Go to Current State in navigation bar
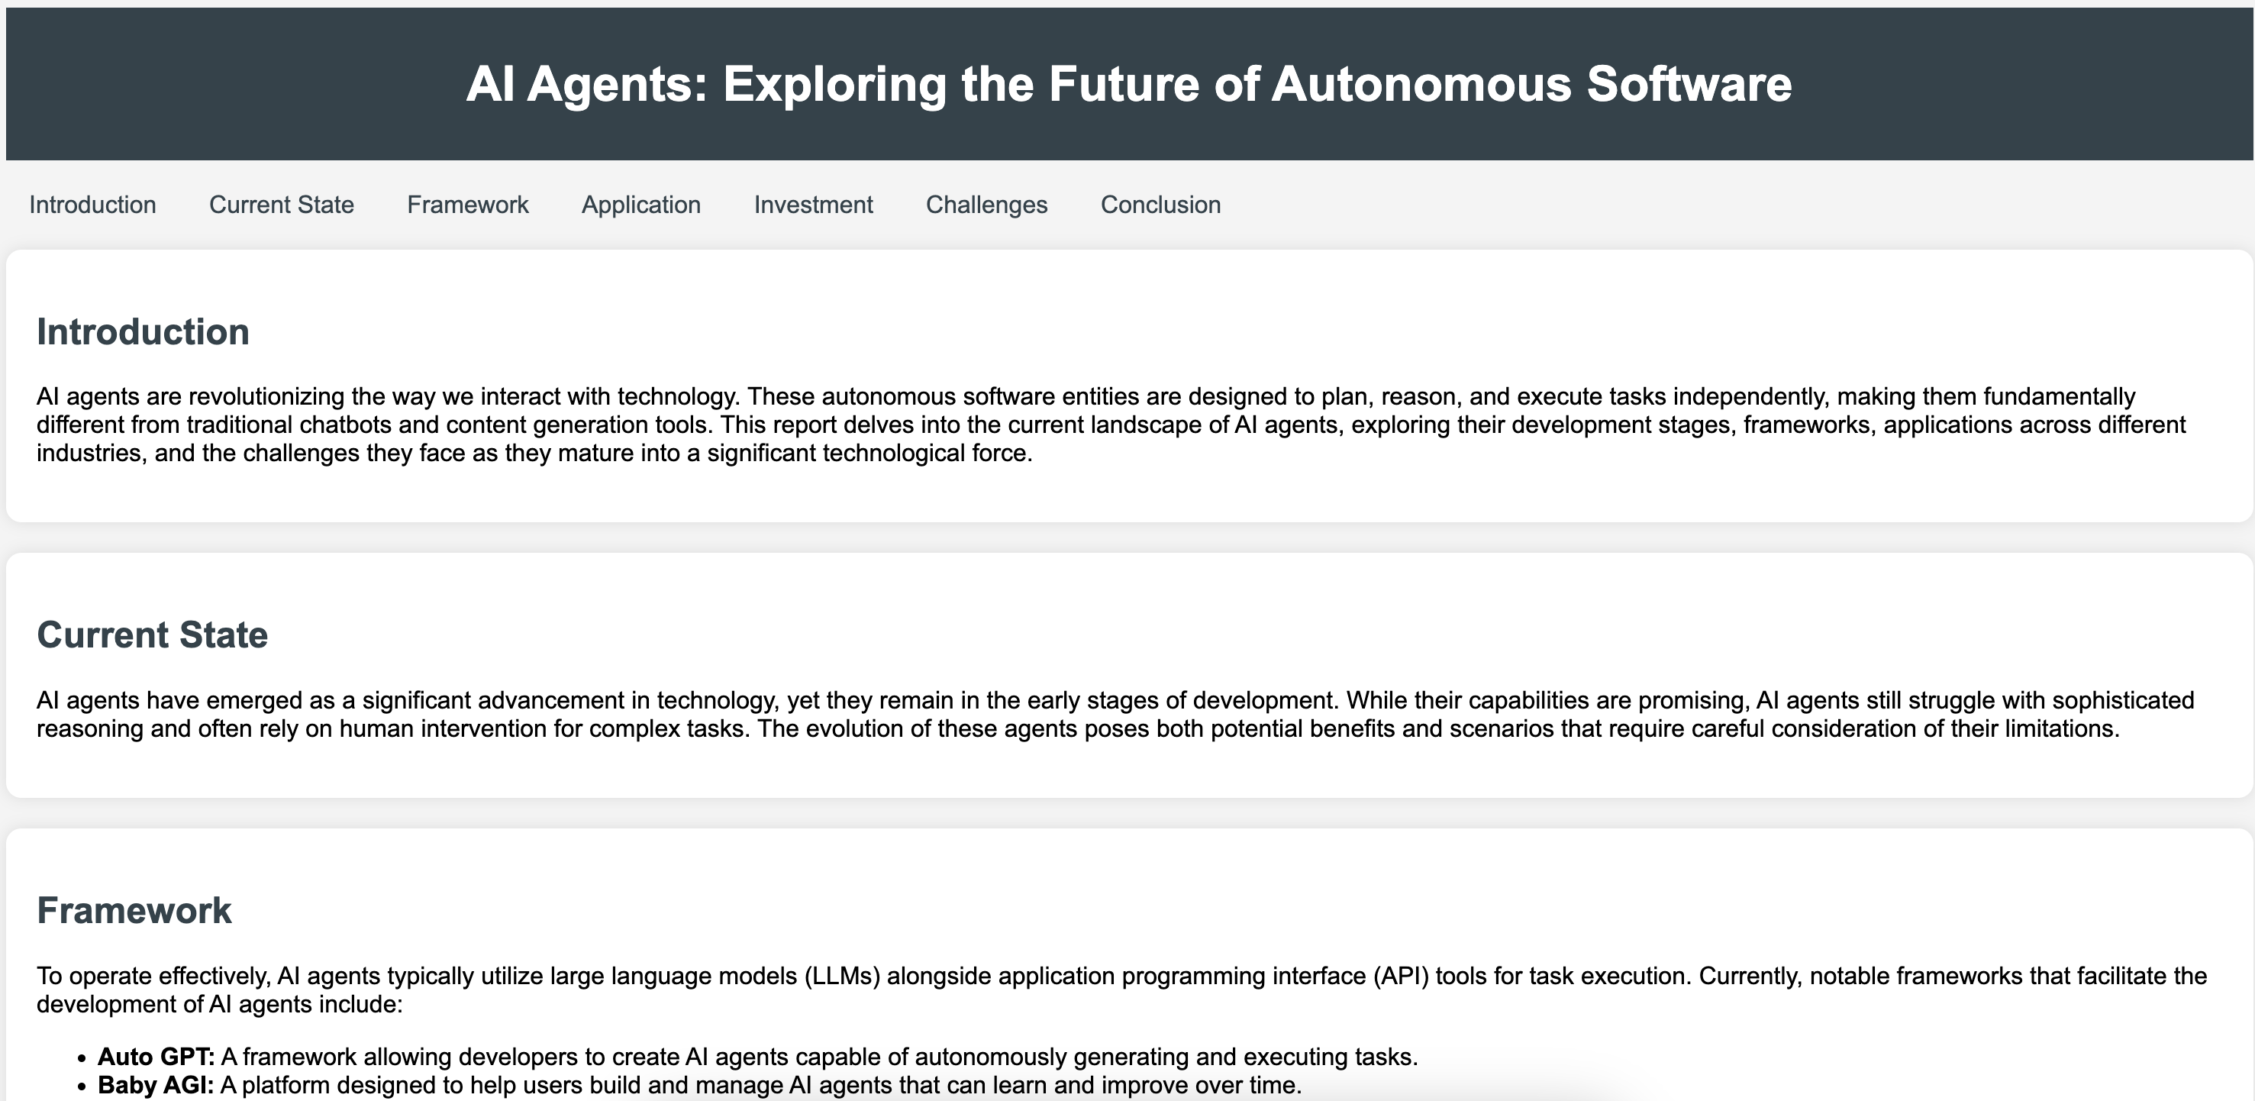2255x1101 pixels. click(281, 205)
